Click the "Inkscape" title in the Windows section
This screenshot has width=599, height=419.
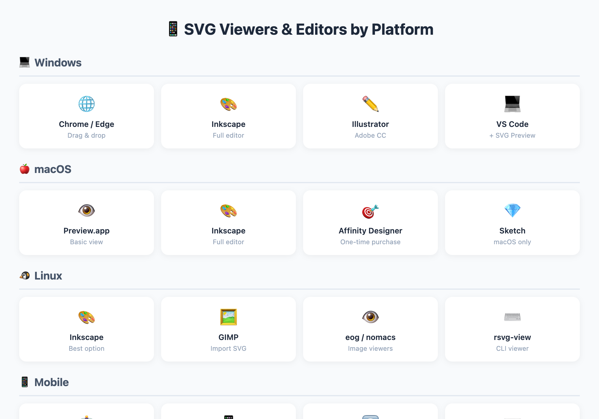[229, 124]
